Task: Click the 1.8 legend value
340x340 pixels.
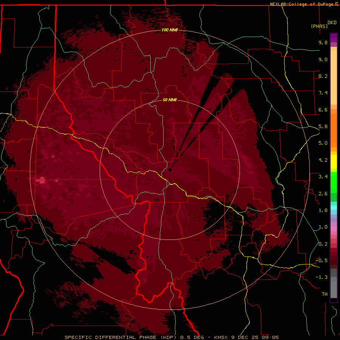Action: (x=323, y=210)
